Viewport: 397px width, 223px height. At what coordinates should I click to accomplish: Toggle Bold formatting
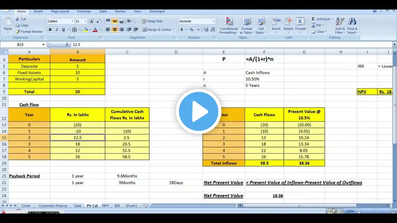tap(50, 30)
